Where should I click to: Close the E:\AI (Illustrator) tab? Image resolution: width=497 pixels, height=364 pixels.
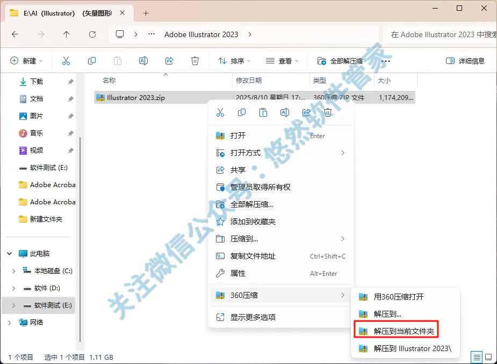pyautogui.click(x=123, y=13)
